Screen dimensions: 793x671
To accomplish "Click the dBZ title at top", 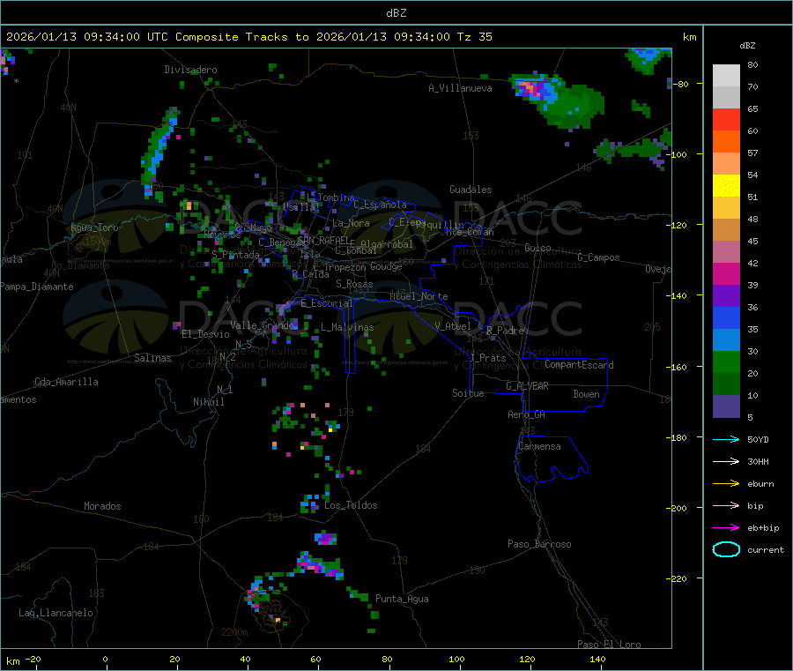I will 396,13.
